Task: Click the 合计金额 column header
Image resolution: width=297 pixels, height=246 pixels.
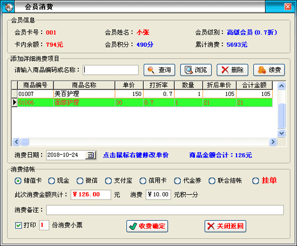Action: (254, 85)
